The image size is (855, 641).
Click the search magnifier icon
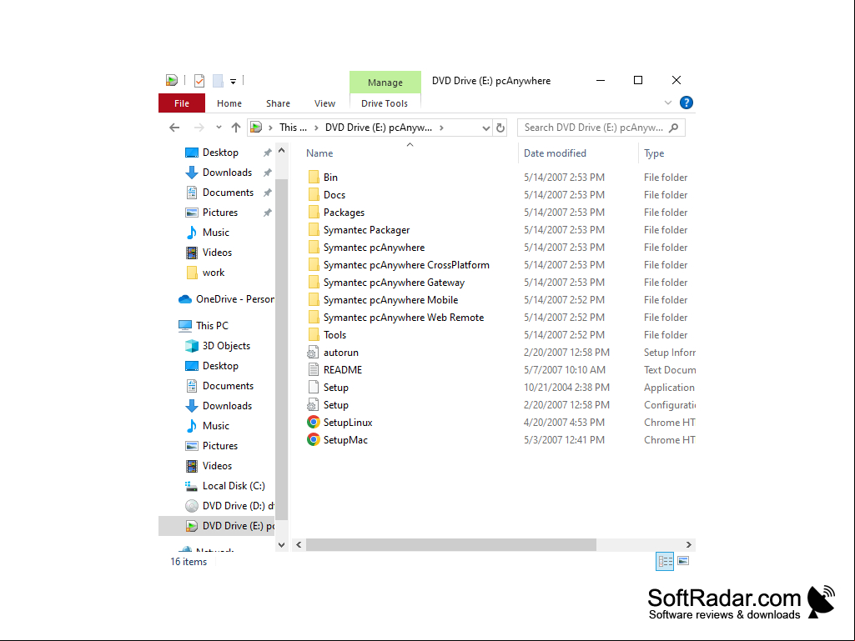(x=673, y=128)
